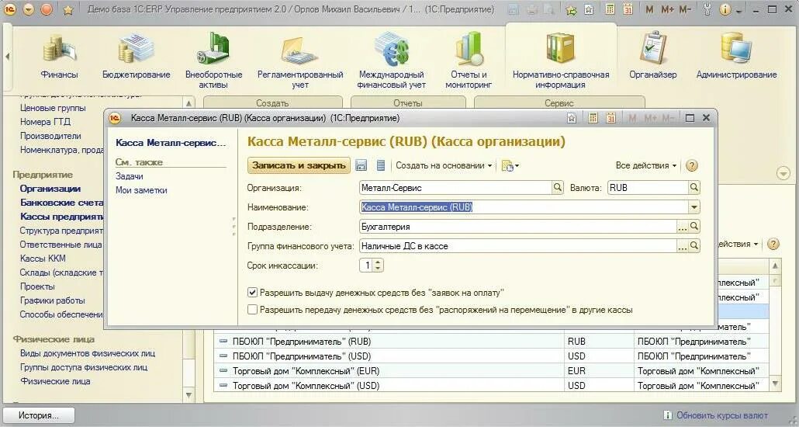The width and height of the screenshot is (799, 427).
Task: Open Задачи link in the form sidebar
Action: (130, 176)
